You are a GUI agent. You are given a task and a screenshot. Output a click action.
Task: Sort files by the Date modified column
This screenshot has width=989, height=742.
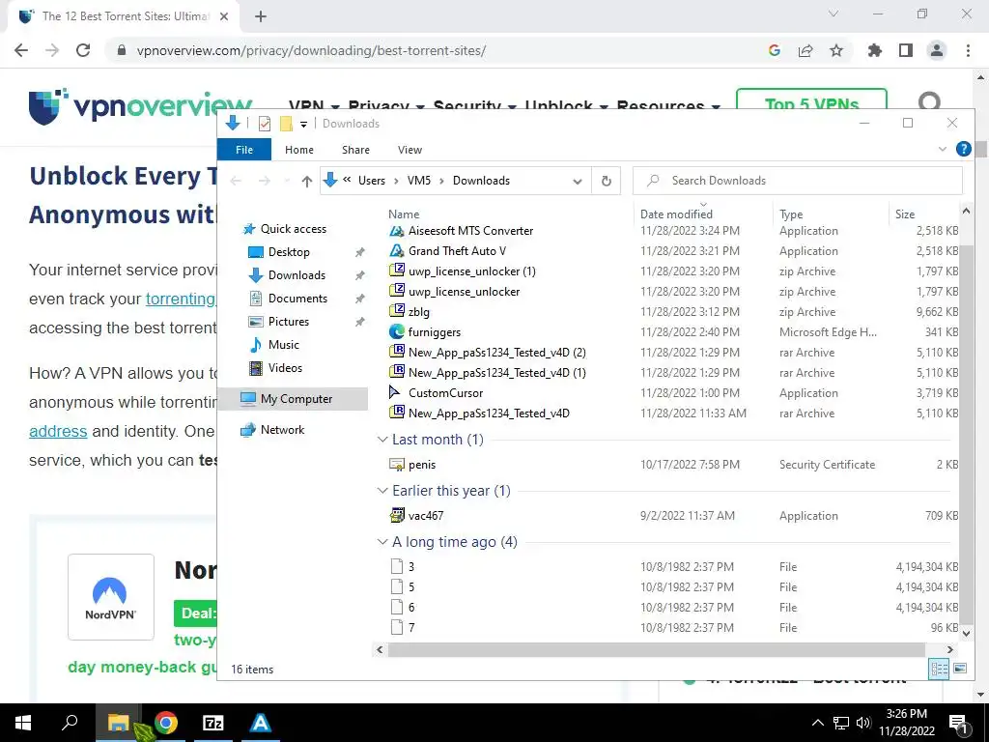[x=676, y=214]
